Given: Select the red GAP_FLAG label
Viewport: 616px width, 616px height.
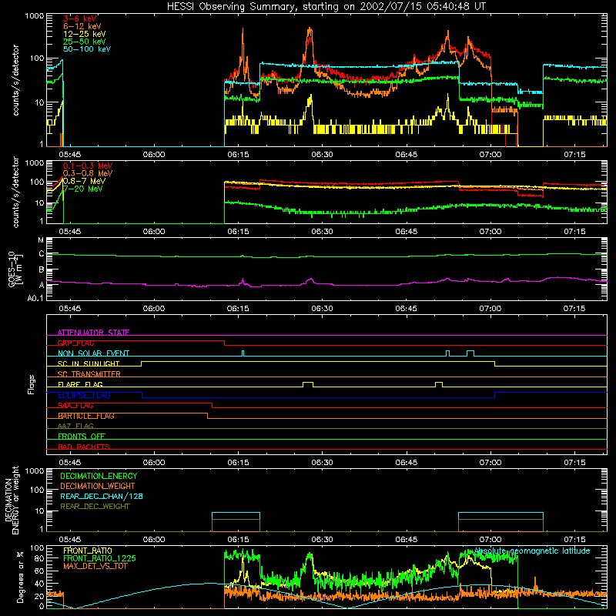Looking at the screenshot, I should [75, 343].
